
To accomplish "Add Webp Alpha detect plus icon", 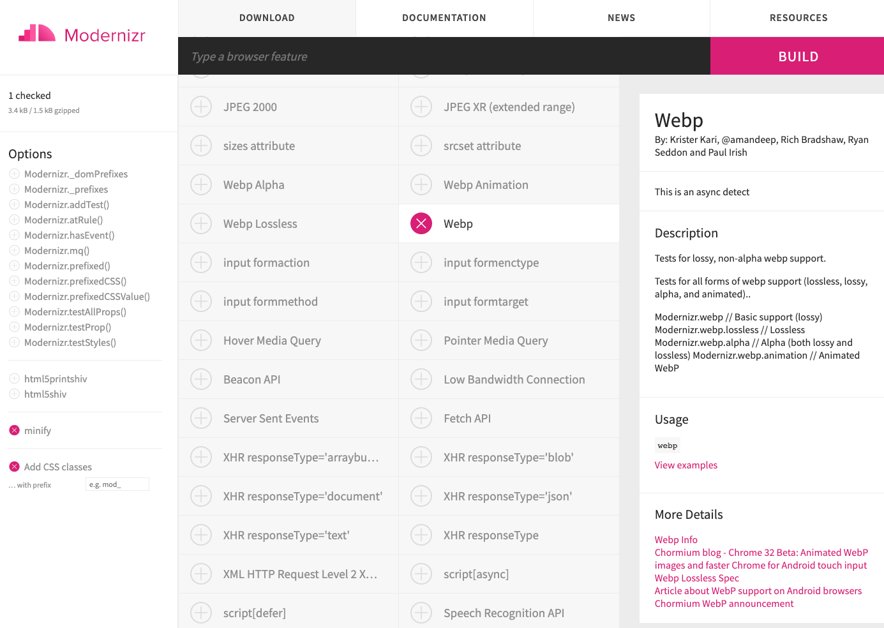I will (201, 184).
